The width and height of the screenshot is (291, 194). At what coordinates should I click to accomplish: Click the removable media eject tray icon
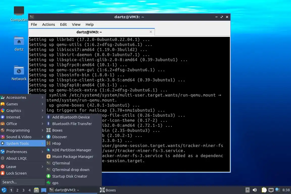[247, 190]
